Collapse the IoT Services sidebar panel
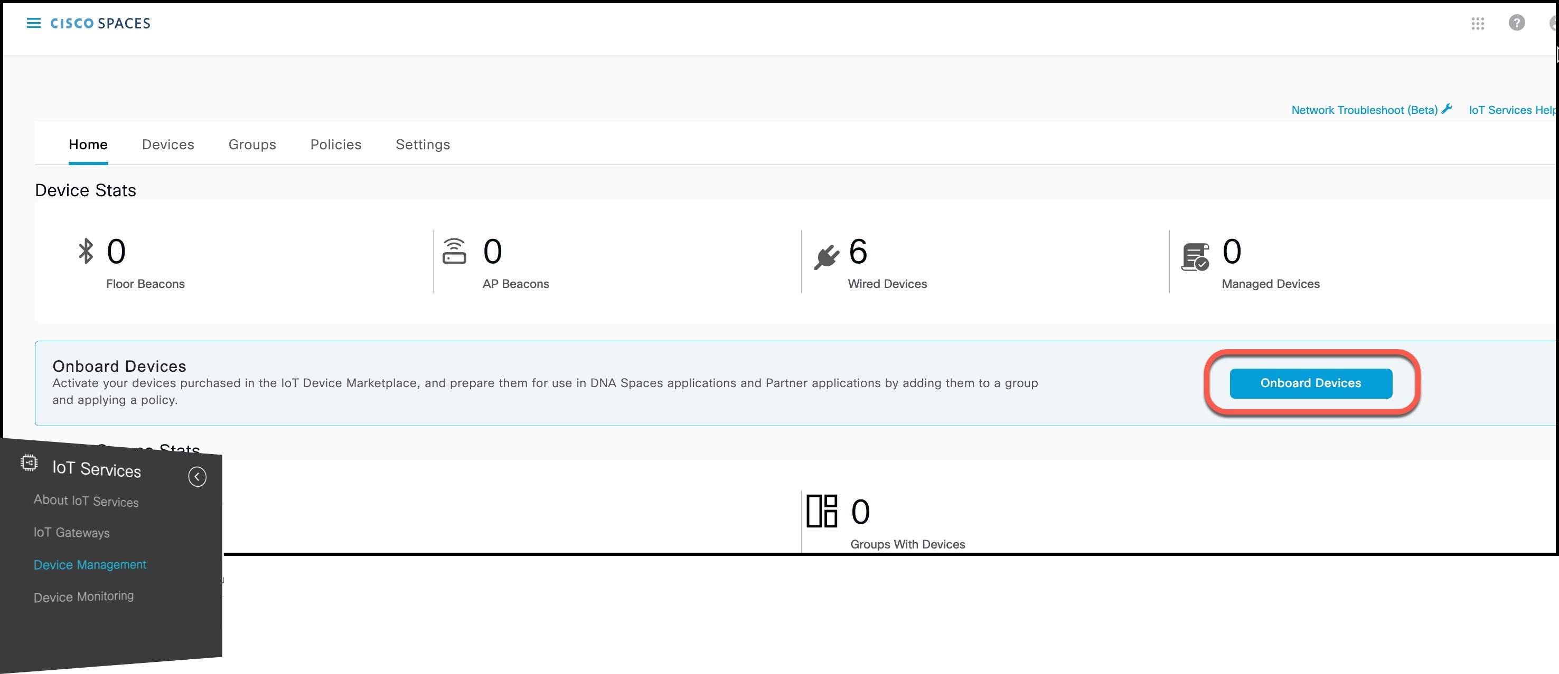Viewport: 1559px width, 674px height. (x=196, y=477)
